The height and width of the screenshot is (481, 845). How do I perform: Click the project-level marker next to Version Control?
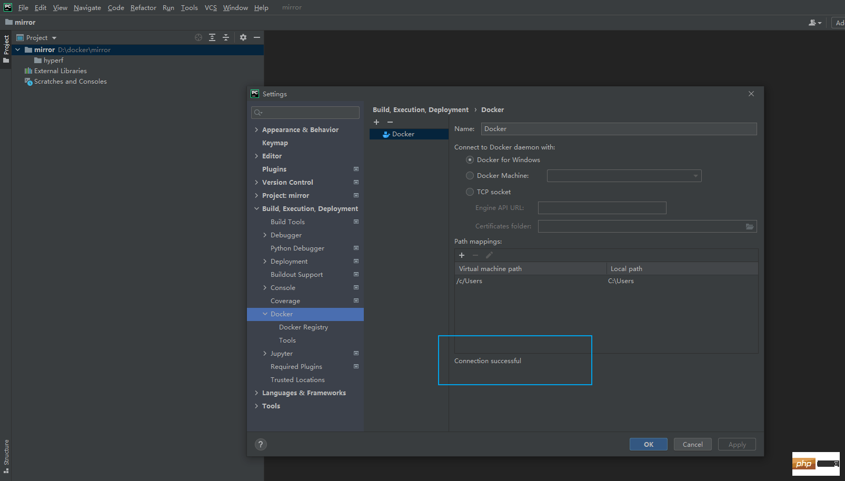tap(356, 182)
